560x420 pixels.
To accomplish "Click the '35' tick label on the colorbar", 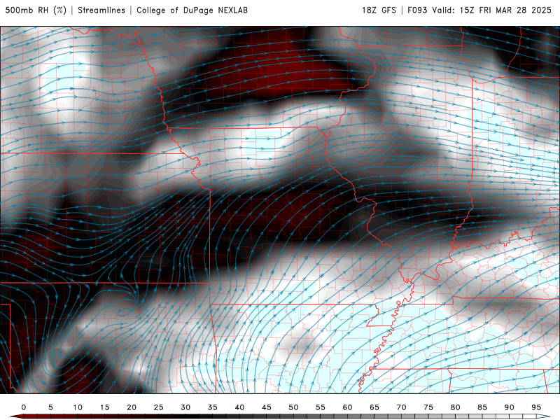I will 213,407.
